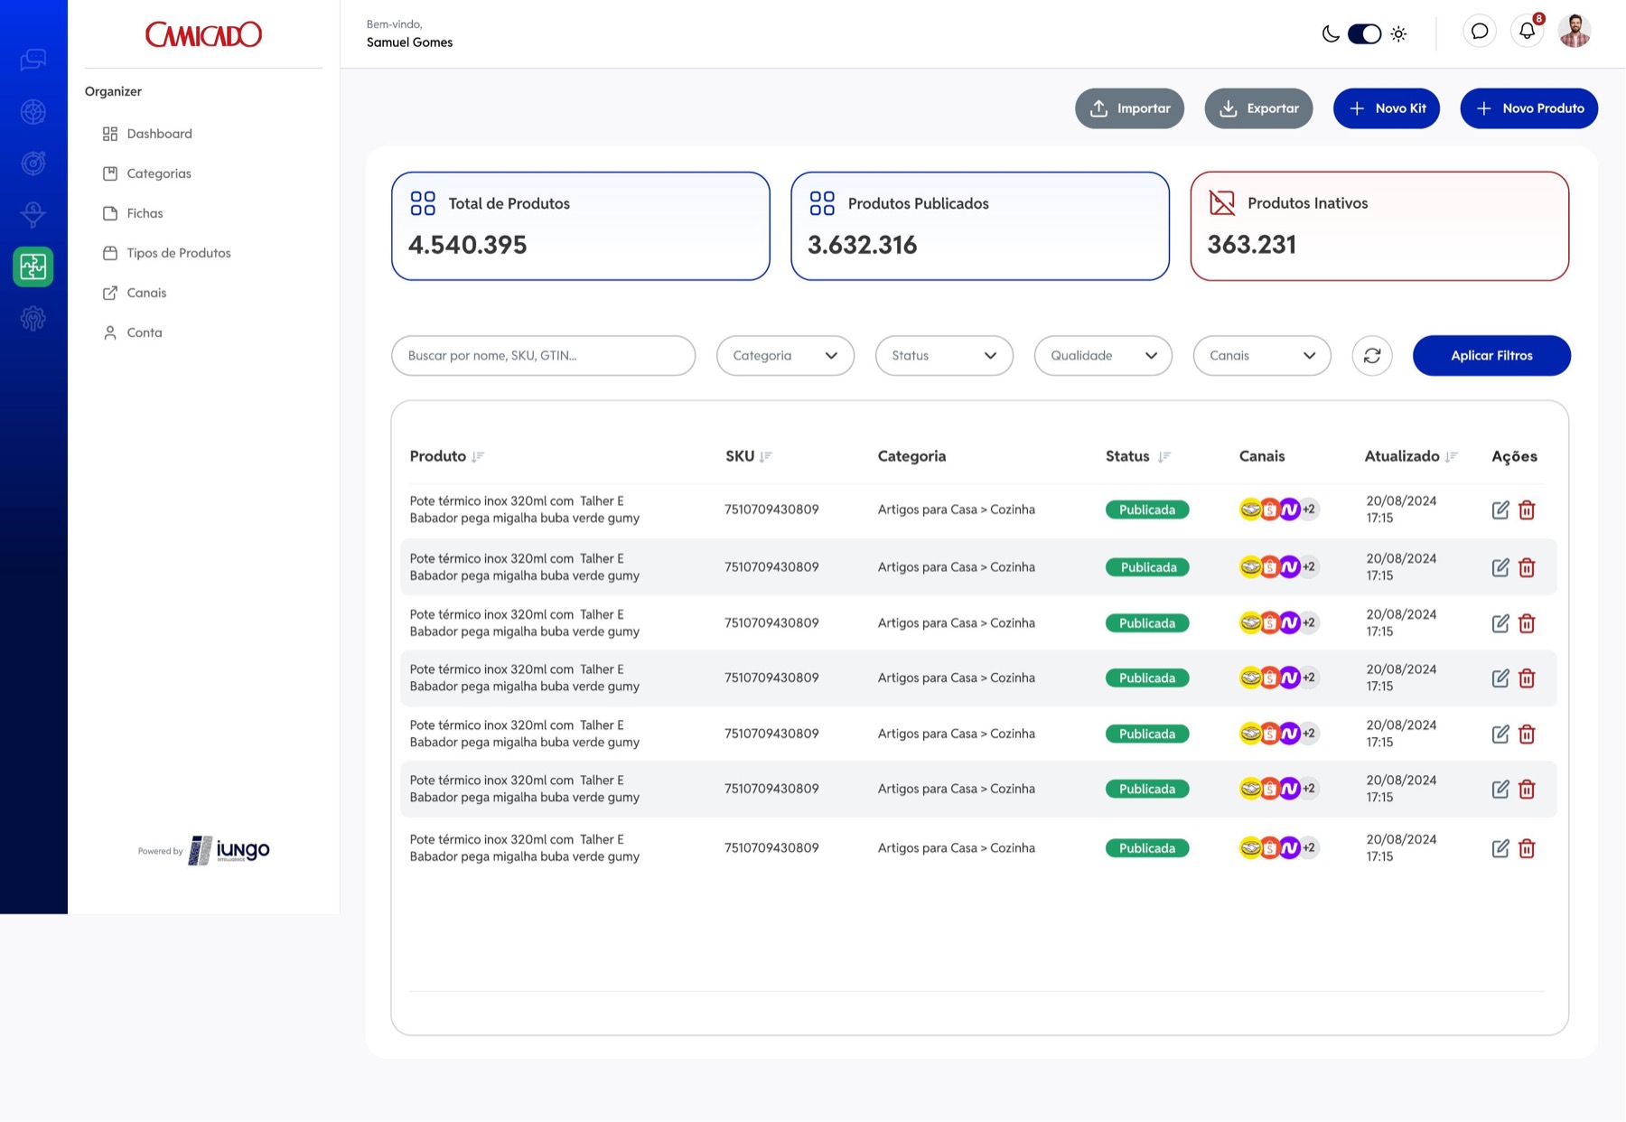Select the Produtos Publicados card

[980, 226]
